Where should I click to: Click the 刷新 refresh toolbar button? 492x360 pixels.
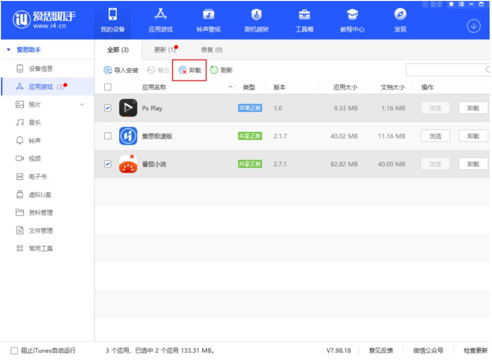tap(221, 70)
